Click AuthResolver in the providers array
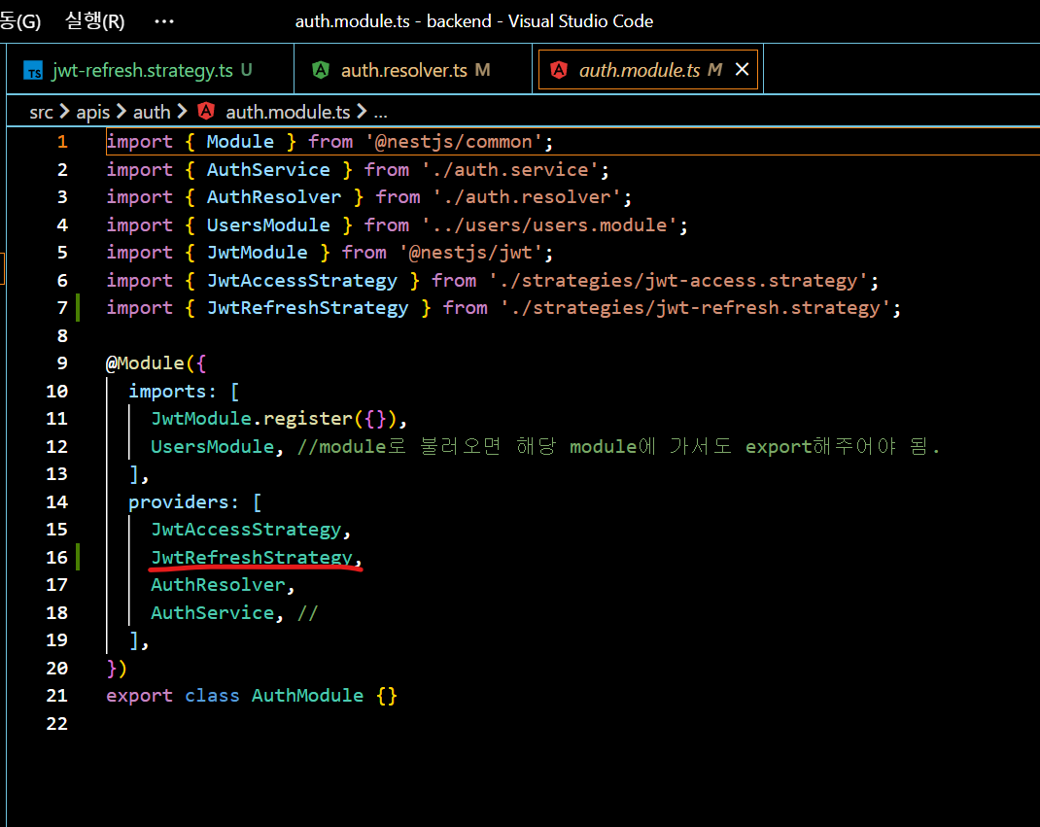This screenshot has width=1040, height=827. pos(218,585)
